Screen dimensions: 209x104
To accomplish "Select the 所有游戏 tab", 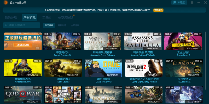I will pyautogui.click(x=30, y=18).
